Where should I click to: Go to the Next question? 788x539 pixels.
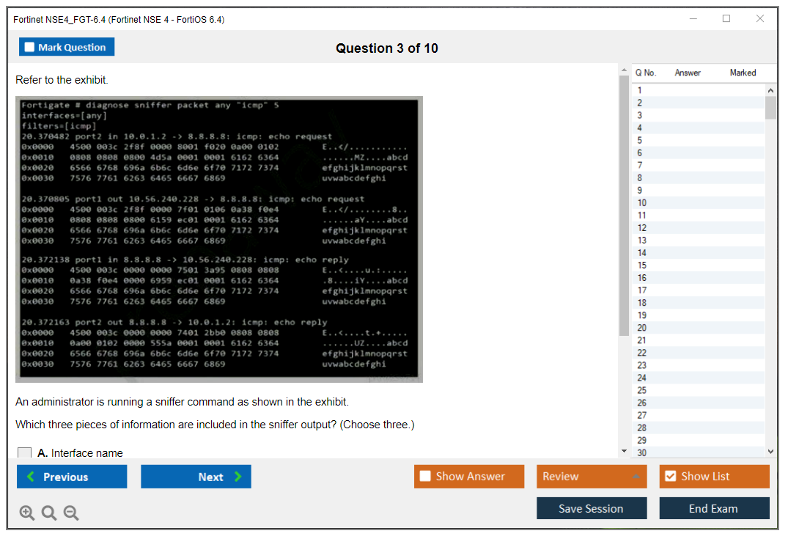tap(196, 477)
